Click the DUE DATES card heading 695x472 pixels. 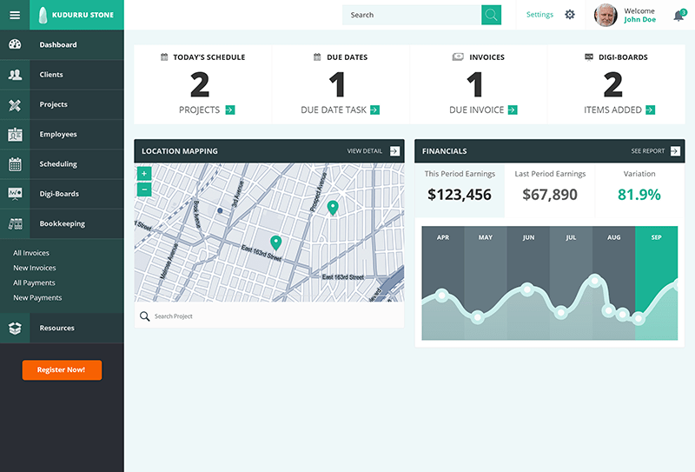point(347,57)
